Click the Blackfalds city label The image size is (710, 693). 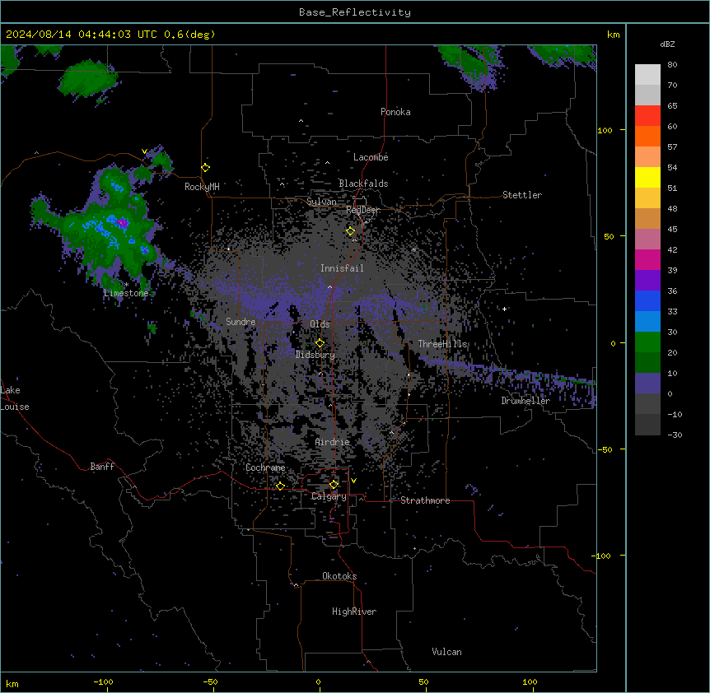(x=363, y=184)
